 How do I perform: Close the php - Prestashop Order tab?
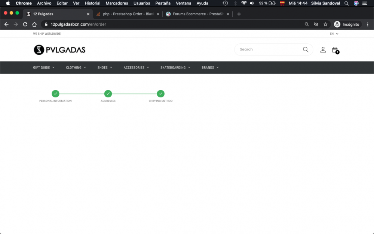pyautogui.click(x=158, y=14)
